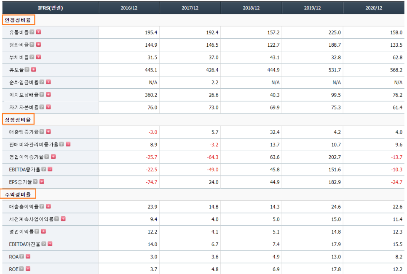Click the IFRS(연결) header cell

tap(51, 8)
